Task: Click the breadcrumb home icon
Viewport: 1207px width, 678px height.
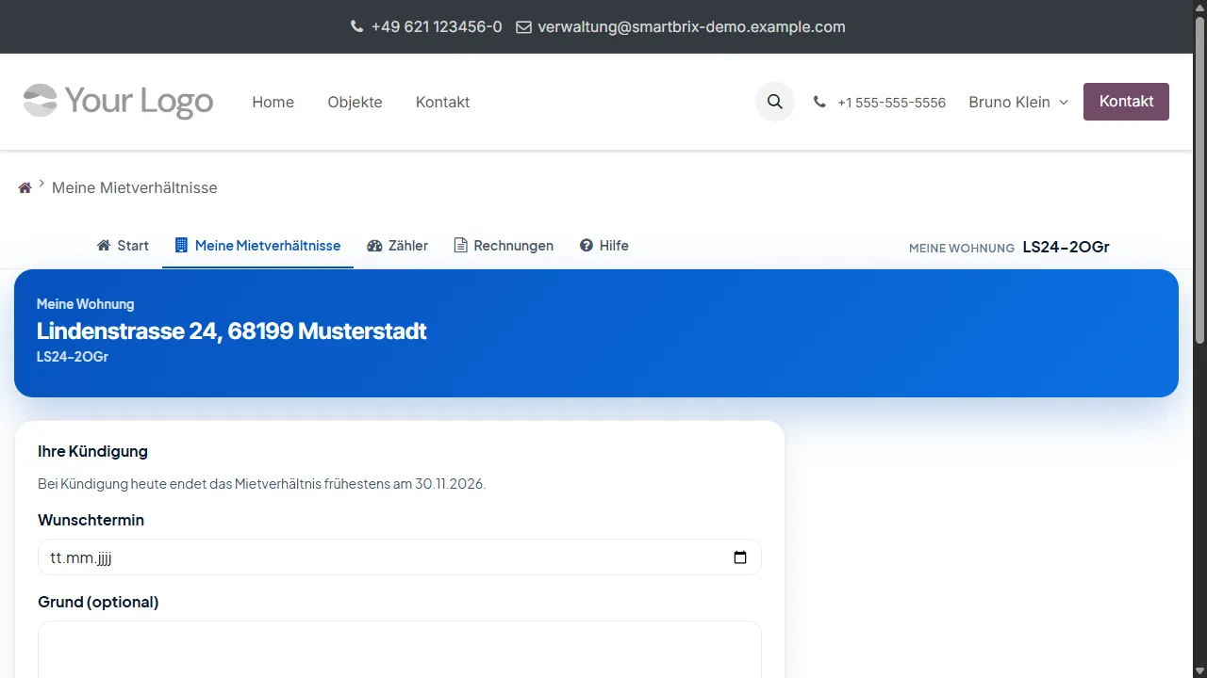Action: tap(25, 188)
